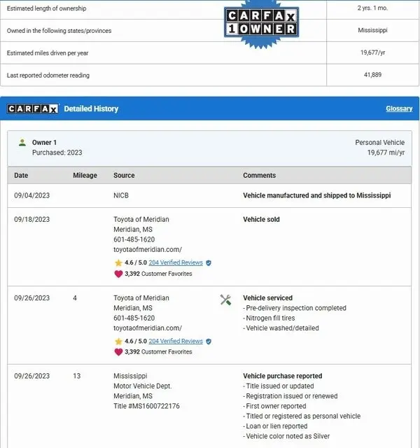Click the Comments column header
Screen dimensions: 420x448
tap(259, 176)
